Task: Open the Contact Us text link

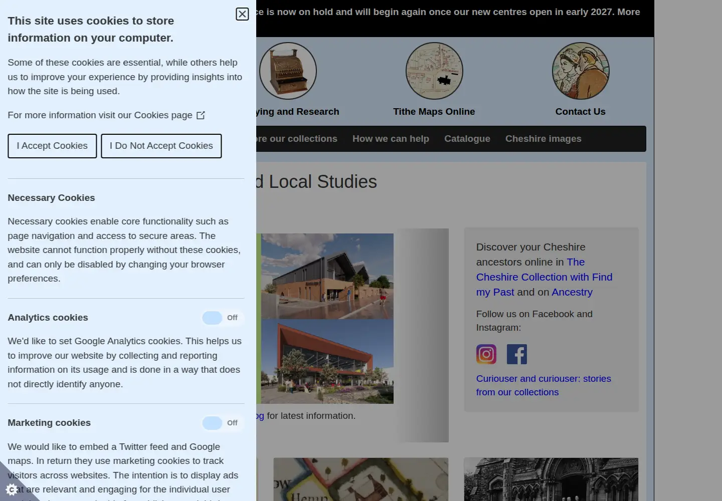Action: point(581,112)
